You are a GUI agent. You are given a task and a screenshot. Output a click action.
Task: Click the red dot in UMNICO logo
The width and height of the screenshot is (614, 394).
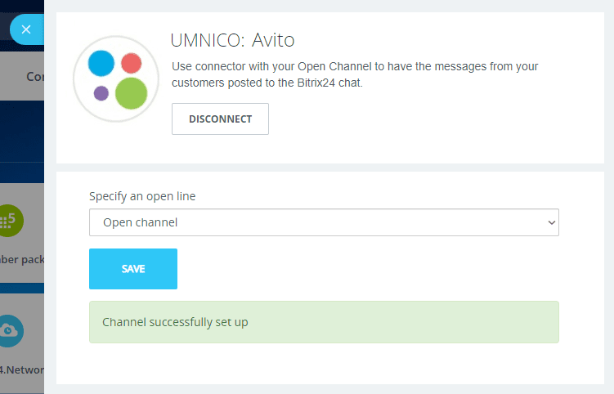click(x=132, y=63)
